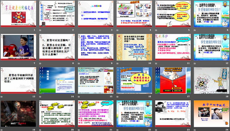This screenshot has height=131, width=230.
Task: Select slide 2 outline diagram thumbnail
Action: (x=57, y=14)
